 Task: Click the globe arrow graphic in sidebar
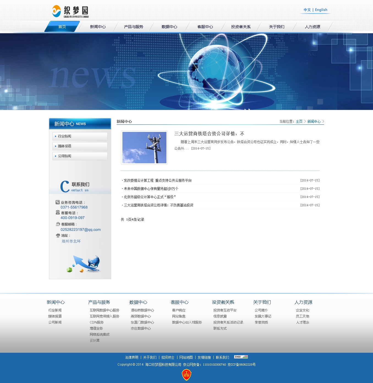pyautogui.click(x=83, y=264)
